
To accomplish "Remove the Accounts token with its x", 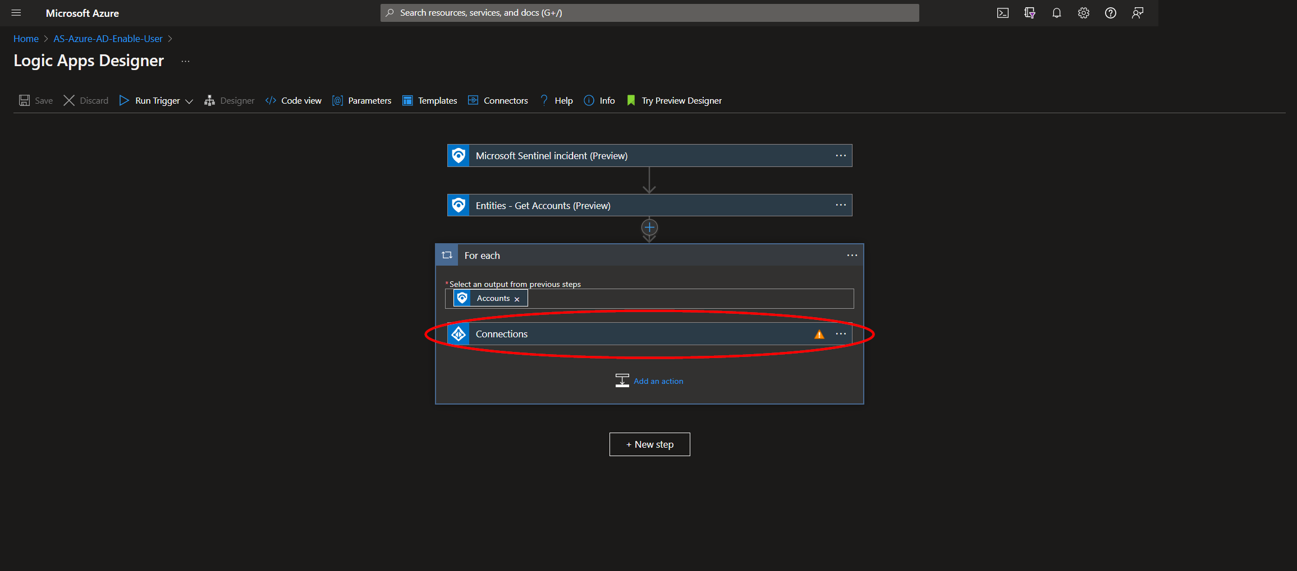I will click(x=517, y=299).
